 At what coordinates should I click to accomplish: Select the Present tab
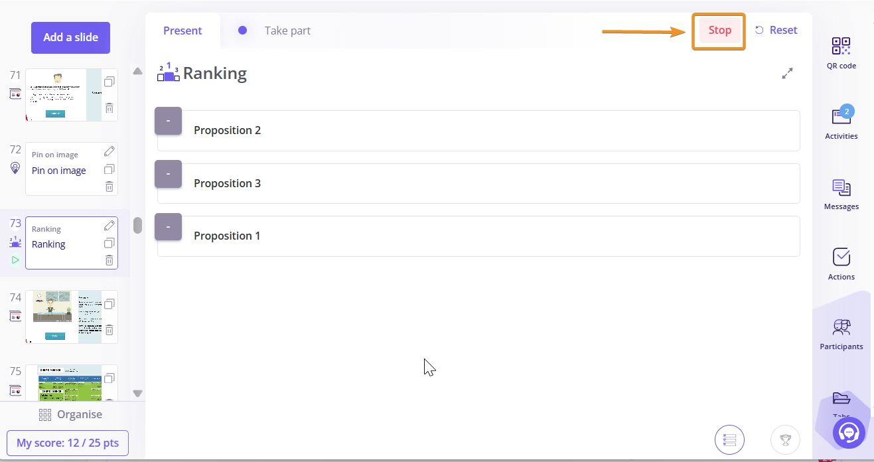coord(182,31)
